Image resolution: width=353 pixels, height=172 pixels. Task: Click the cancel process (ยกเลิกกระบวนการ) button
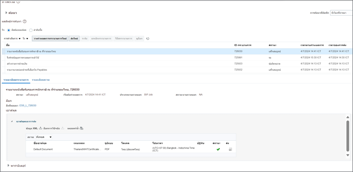coord(101,38)
